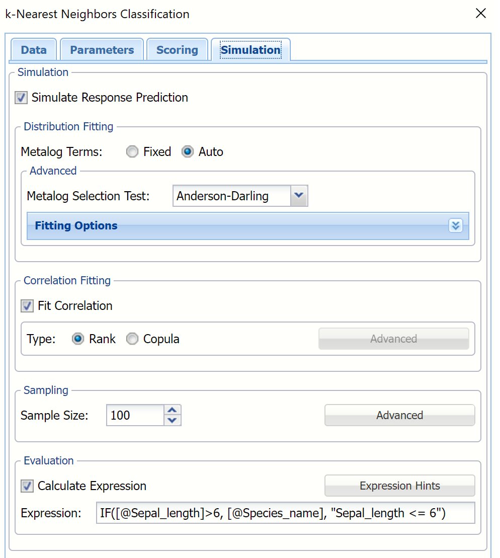Viewport: 500px width, 558px height.
Task: Open the Parameters tab
Action: [x=102, y=50]
